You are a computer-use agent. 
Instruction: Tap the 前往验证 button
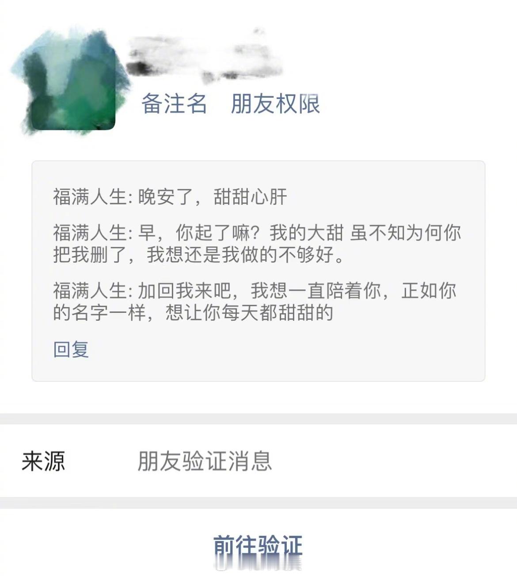click(258, 545)
